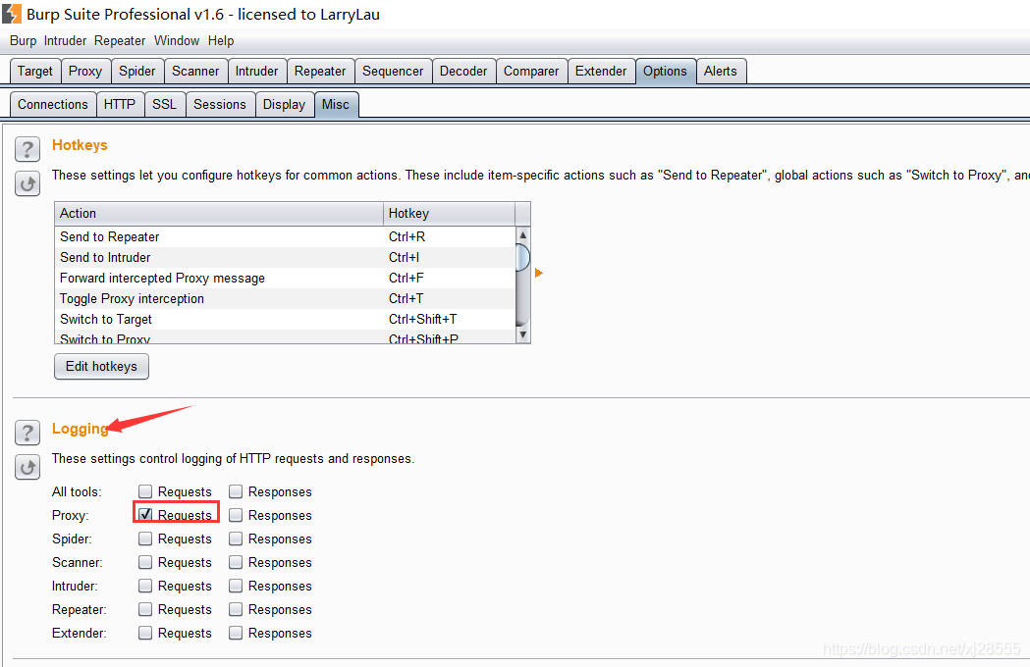Select the Misc sub-tab
Image resolution: width=1030 pixels, height=667 pixels.
click(336, 104)
